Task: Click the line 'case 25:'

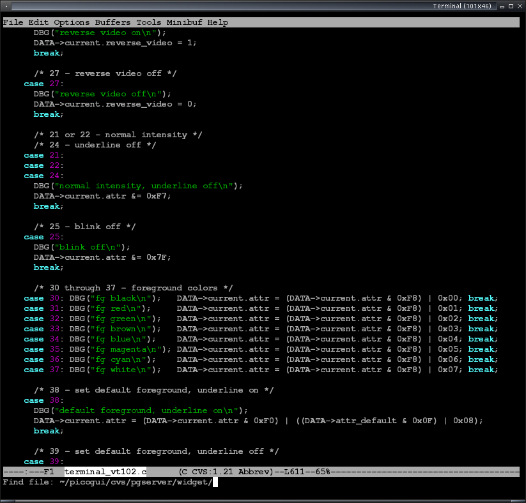Action: click(43, 237)
